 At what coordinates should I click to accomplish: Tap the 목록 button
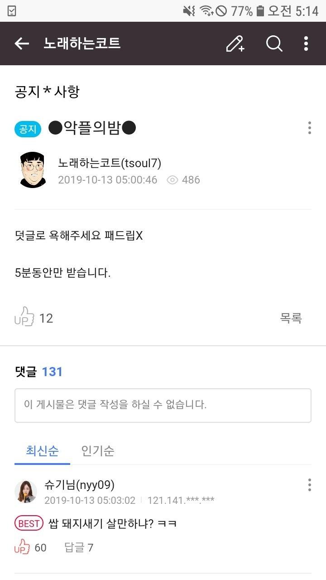pos(291,318)
